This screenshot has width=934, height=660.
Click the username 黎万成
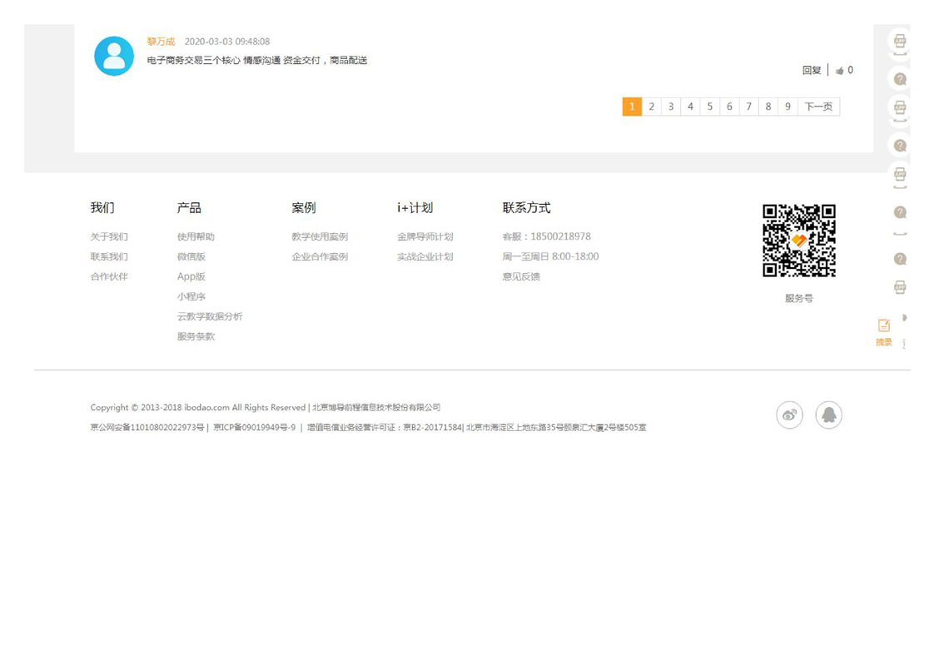[x=161, y=42]
